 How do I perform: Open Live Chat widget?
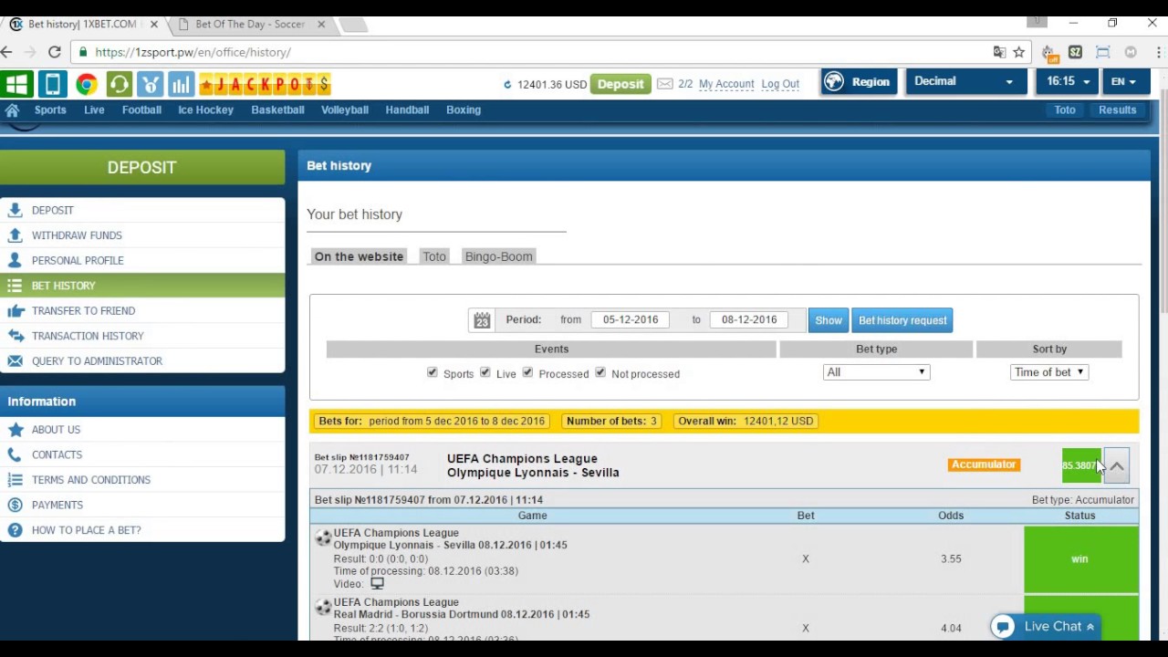point(1044,627)
